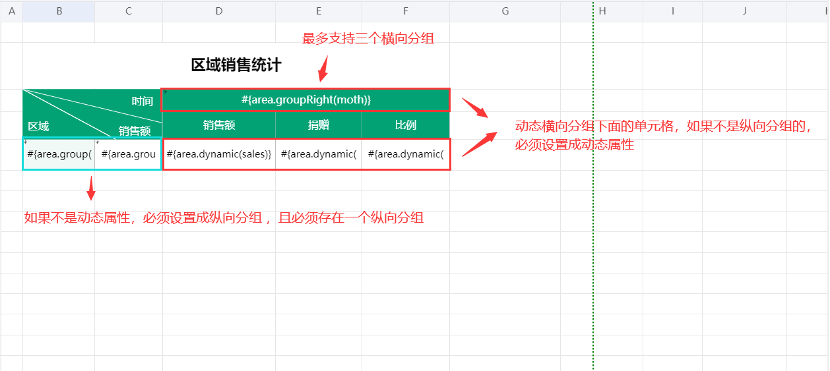Select the 比例 header cell
The height and width of the screenshot is (371, 830).
pyautogui.click(x=406, y=125)
